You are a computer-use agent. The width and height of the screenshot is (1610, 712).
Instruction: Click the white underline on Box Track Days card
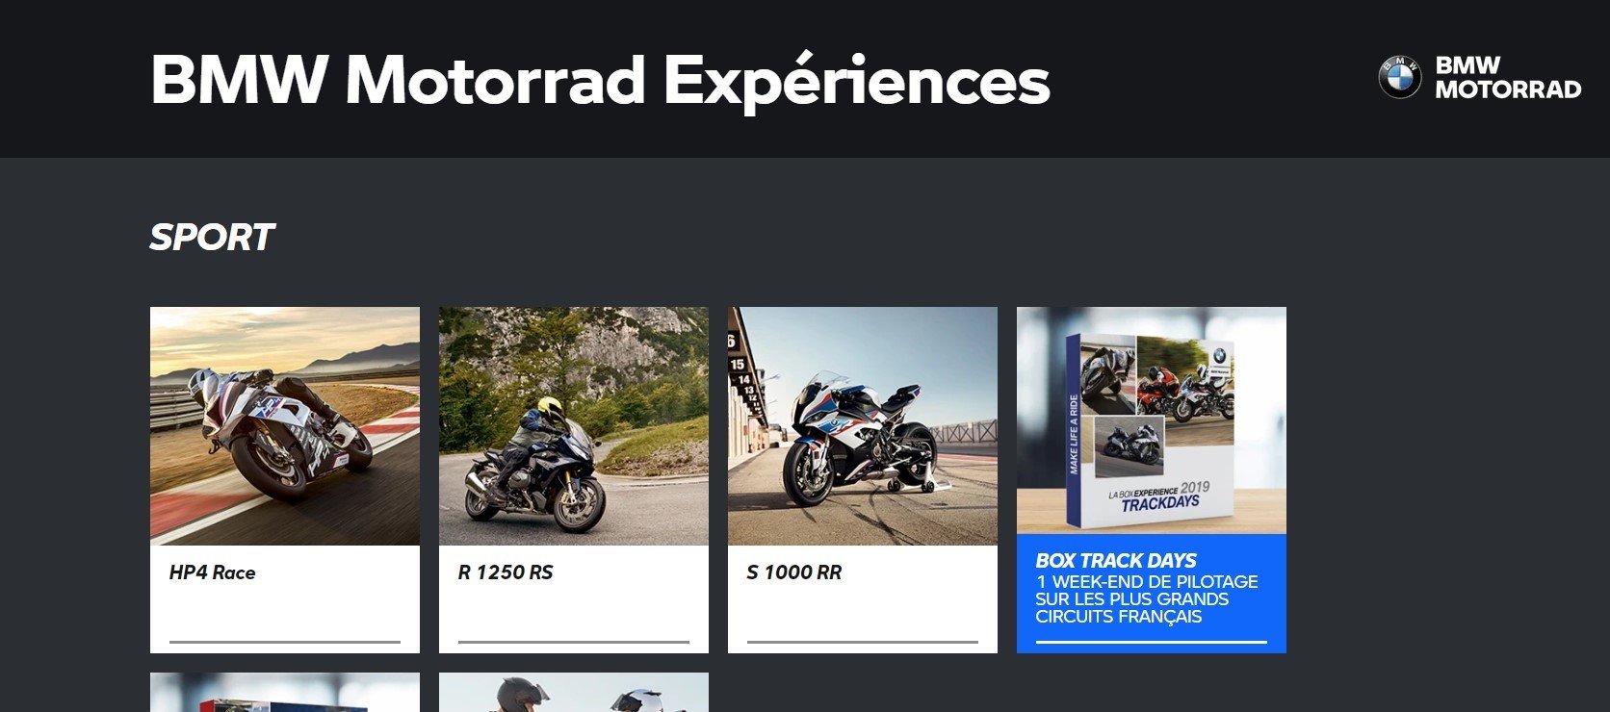pos(1152,642)
